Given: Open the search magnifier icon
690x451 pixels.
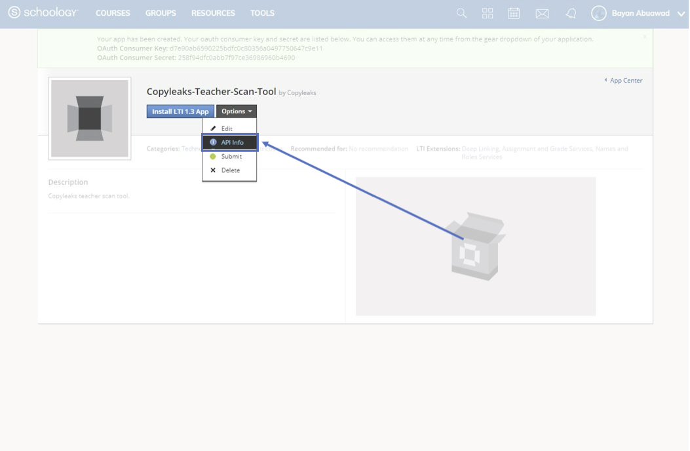Looking at the screenshot, I should (461, 13).
